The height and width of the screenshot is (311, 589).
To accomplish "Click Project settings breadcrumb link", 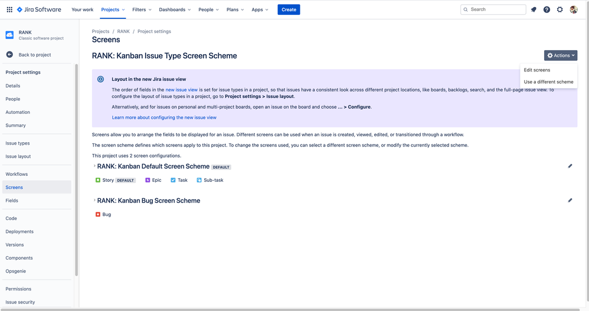I will [x=154, y=31].
